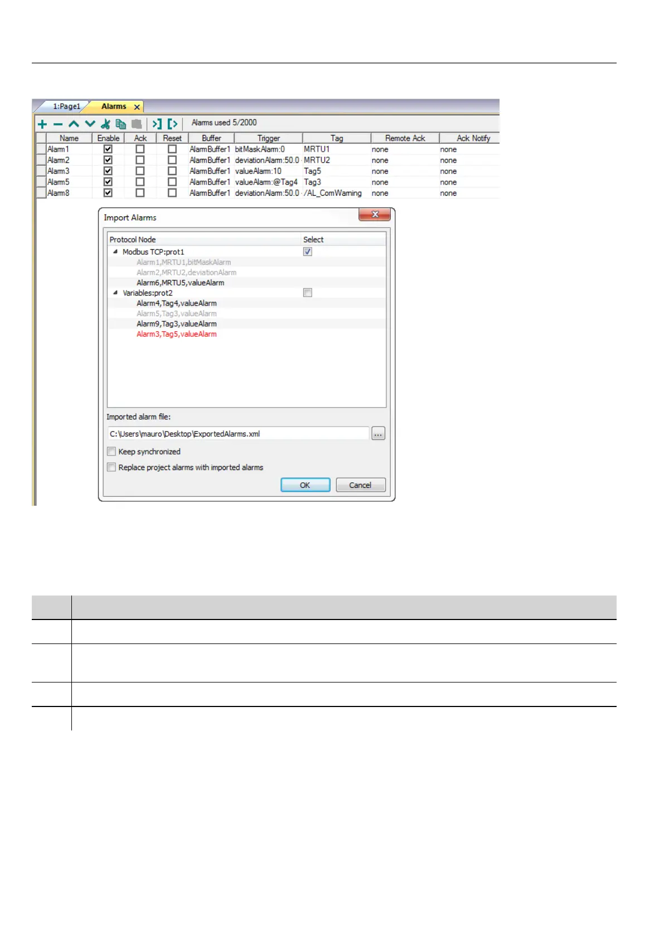Click the export alarms toolbar icon
Viewport: 664px width, 939px height.
(x=173, y=124)
